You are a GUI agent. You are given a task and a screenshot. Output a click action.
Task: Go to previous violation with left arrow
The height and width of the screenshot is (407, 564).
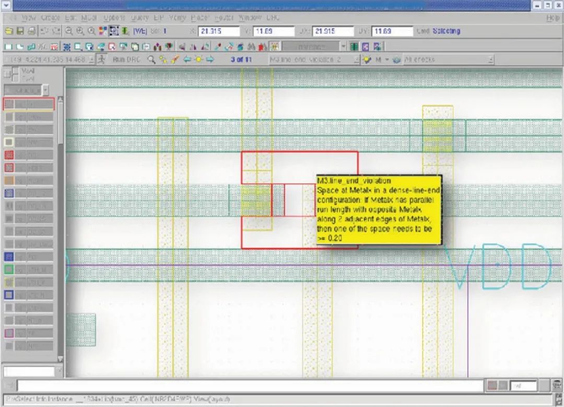tap(187, 60)
